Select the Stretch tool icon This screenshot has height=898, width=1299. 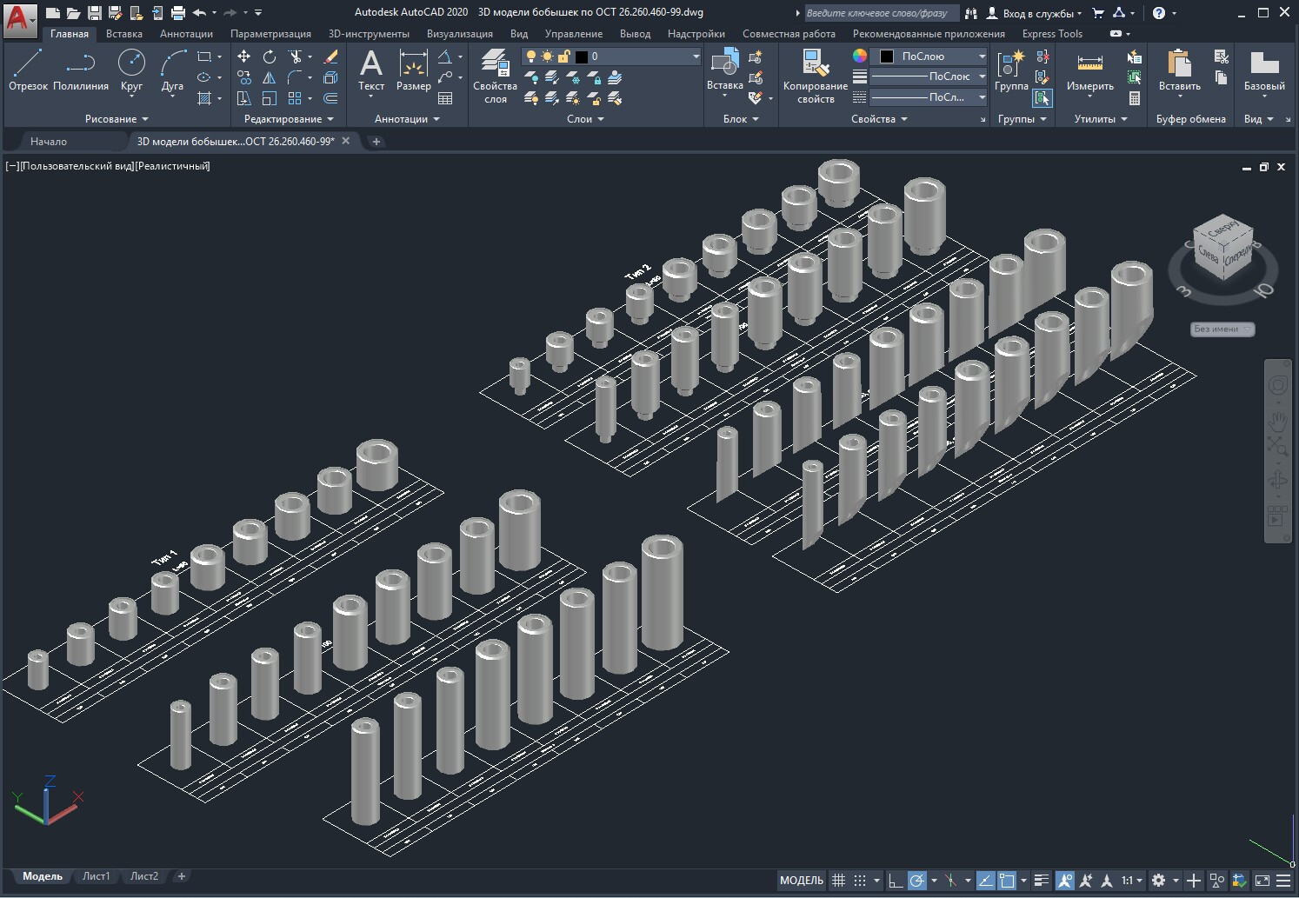tap(244, 98)
